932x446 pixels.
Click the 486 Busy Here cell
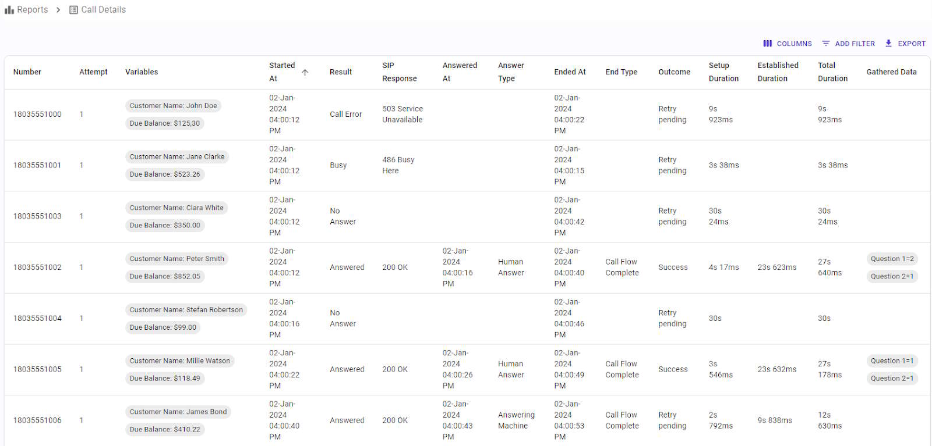pos(398,166)
